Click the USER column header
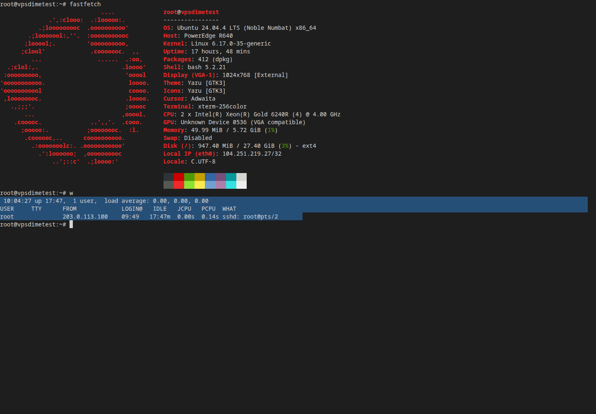The image size is (596, 414). coord(7,209)
